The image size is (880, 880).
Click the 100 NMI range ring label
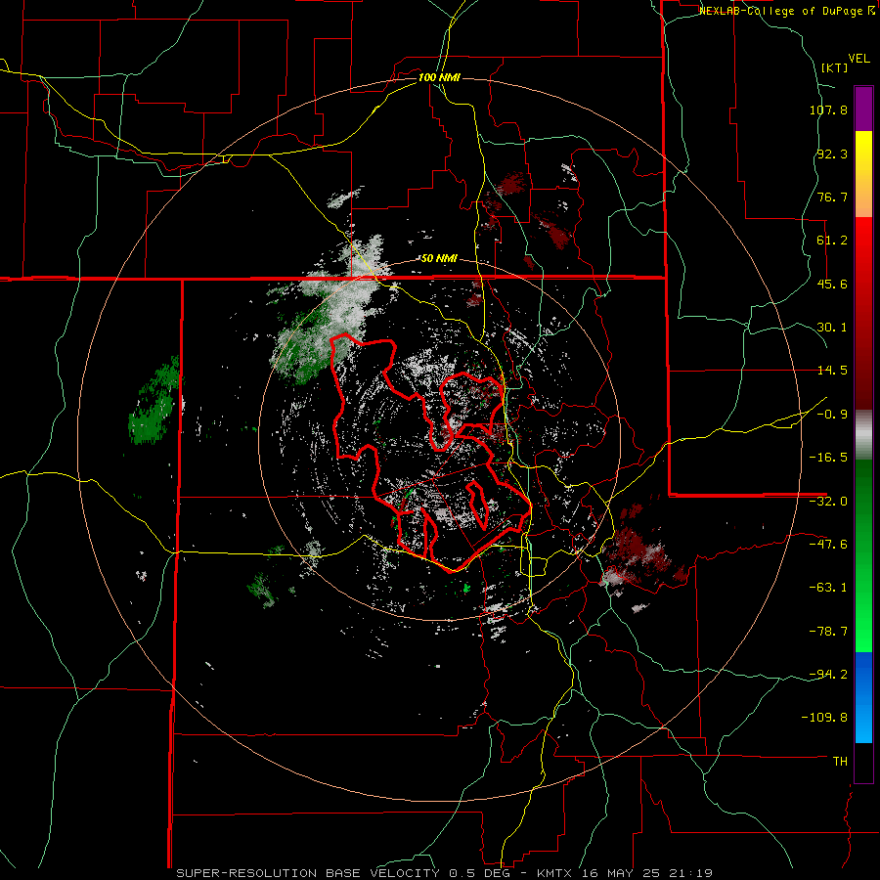coord(439,77)
